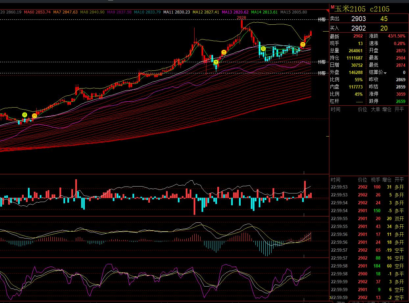Click the 开盘 value 2875

(400, 51)
